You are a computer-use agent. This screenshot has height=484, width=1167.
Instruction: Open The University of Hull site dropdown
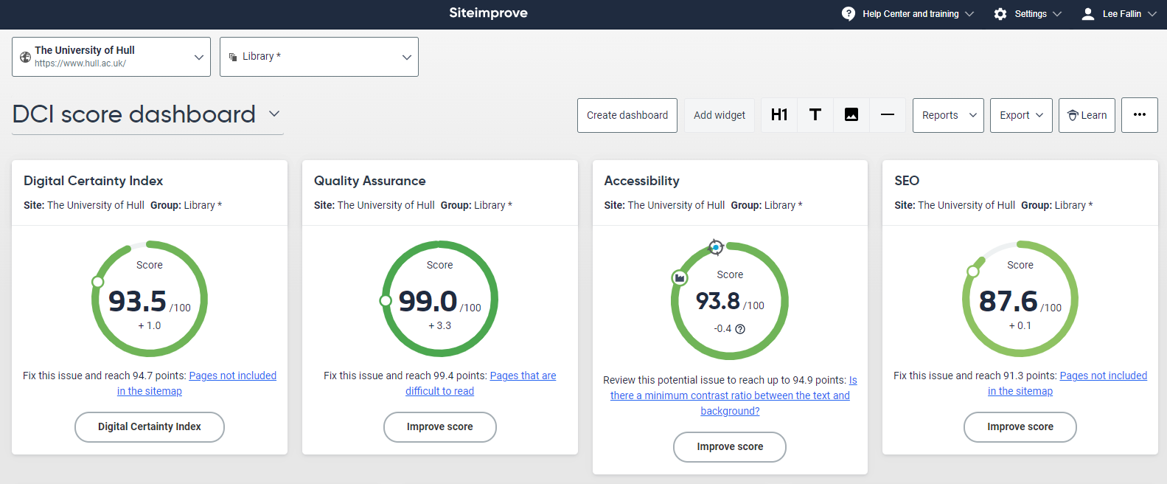point(111,57)
